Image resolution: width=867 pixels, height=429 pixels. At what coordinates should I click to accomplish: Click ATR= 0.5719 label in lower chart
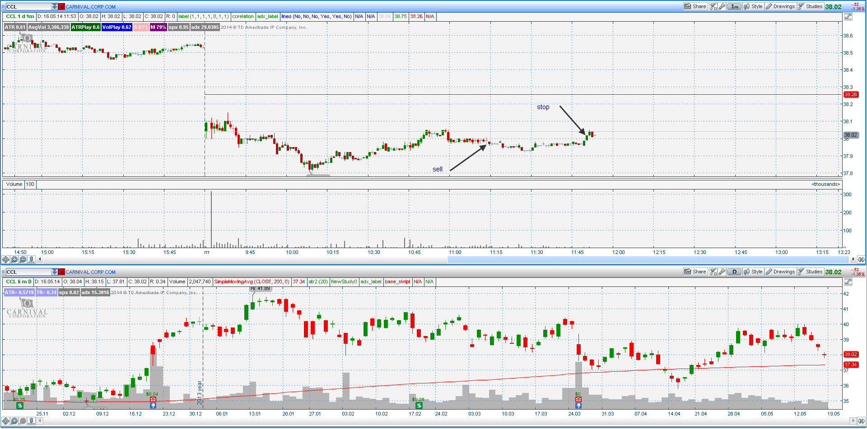click(19, 292)
